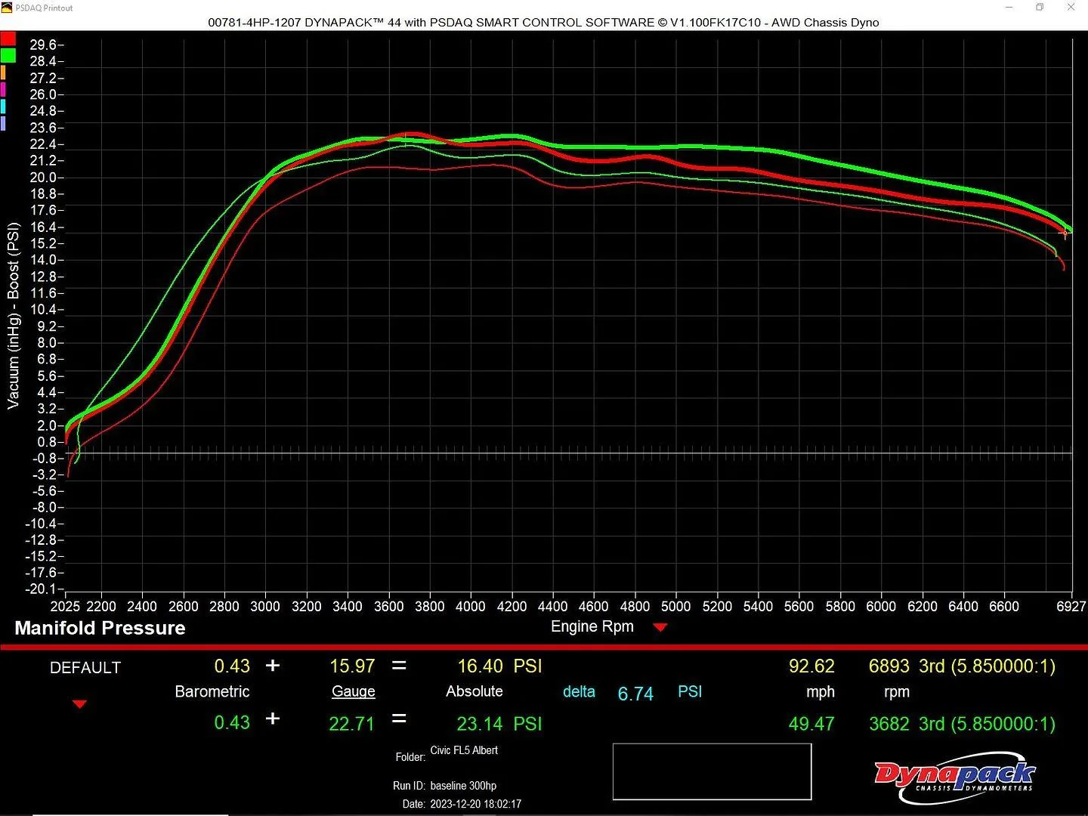Click the small orange run swatch
Screen dimensions: 1088x816
coord(3,73)
